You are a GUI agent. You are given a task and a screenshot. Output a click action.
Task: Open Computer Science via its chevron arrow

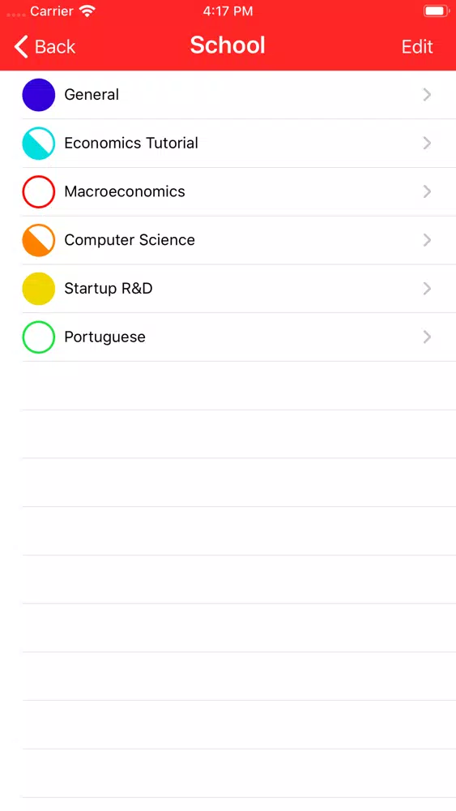pos(427,240)
